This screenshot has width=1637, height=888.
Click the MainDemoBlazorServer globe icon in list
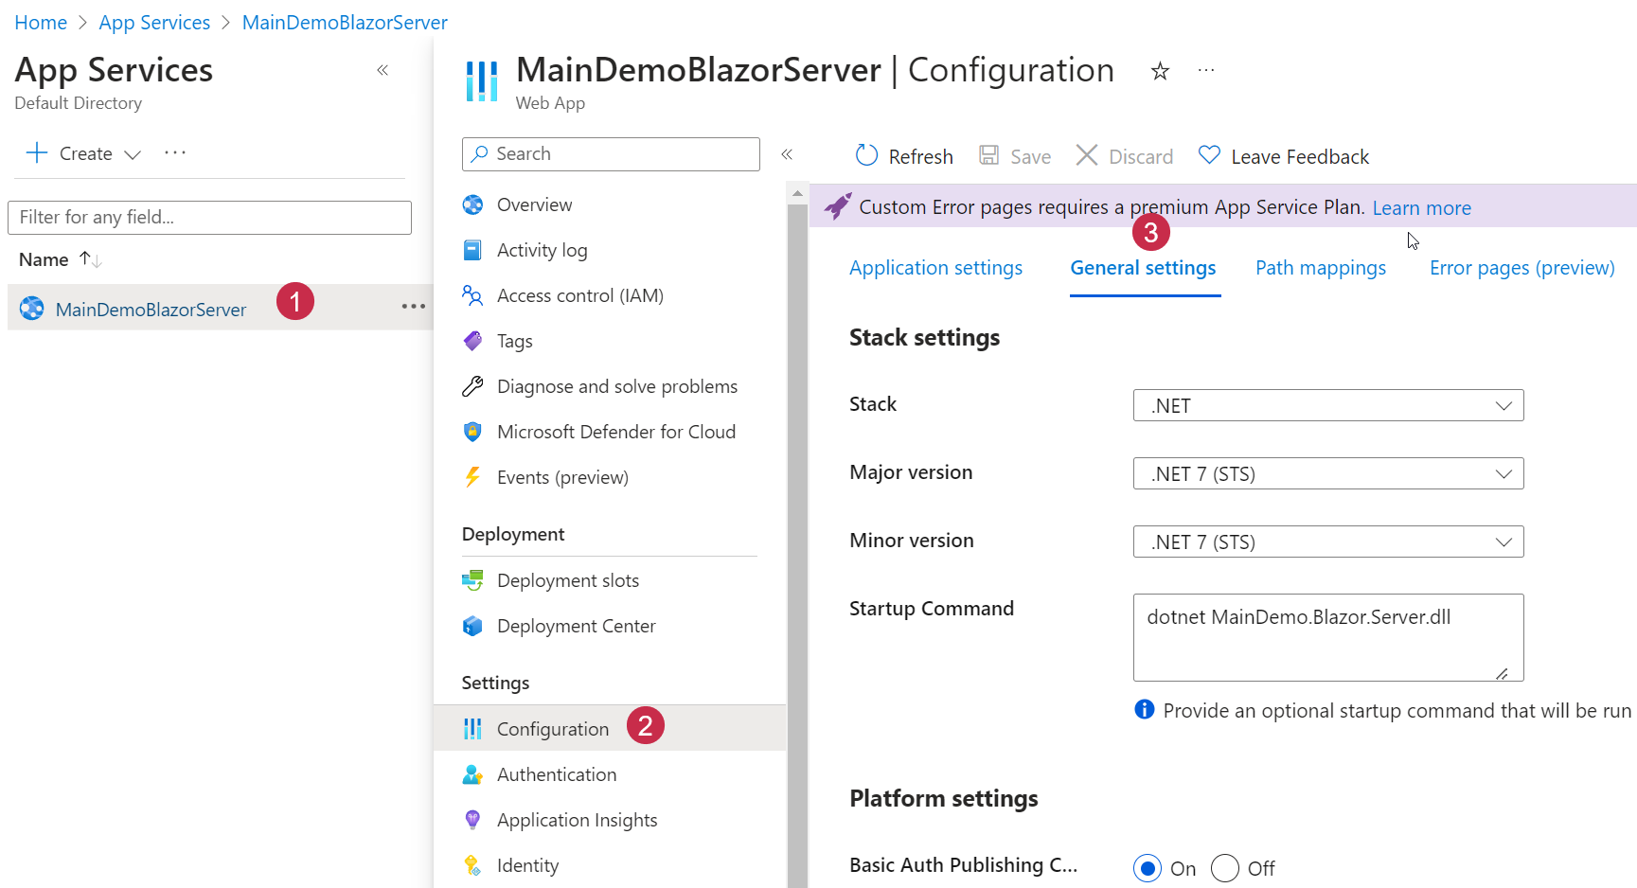[x=32, y=309]
